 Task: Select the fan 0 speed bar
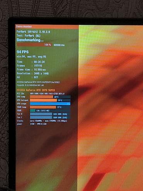50,114
